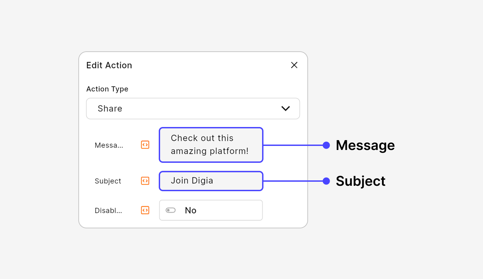The width and height of the screenshot is (483, 279).
Task: Click the "Join Digia" subject field
Action: (x=211, y=181)
